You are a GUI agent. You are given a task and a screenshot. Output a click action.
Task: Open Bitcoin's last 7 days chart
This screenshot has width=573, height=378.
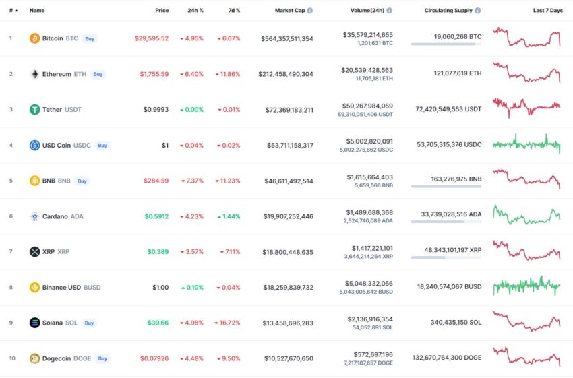526,37
